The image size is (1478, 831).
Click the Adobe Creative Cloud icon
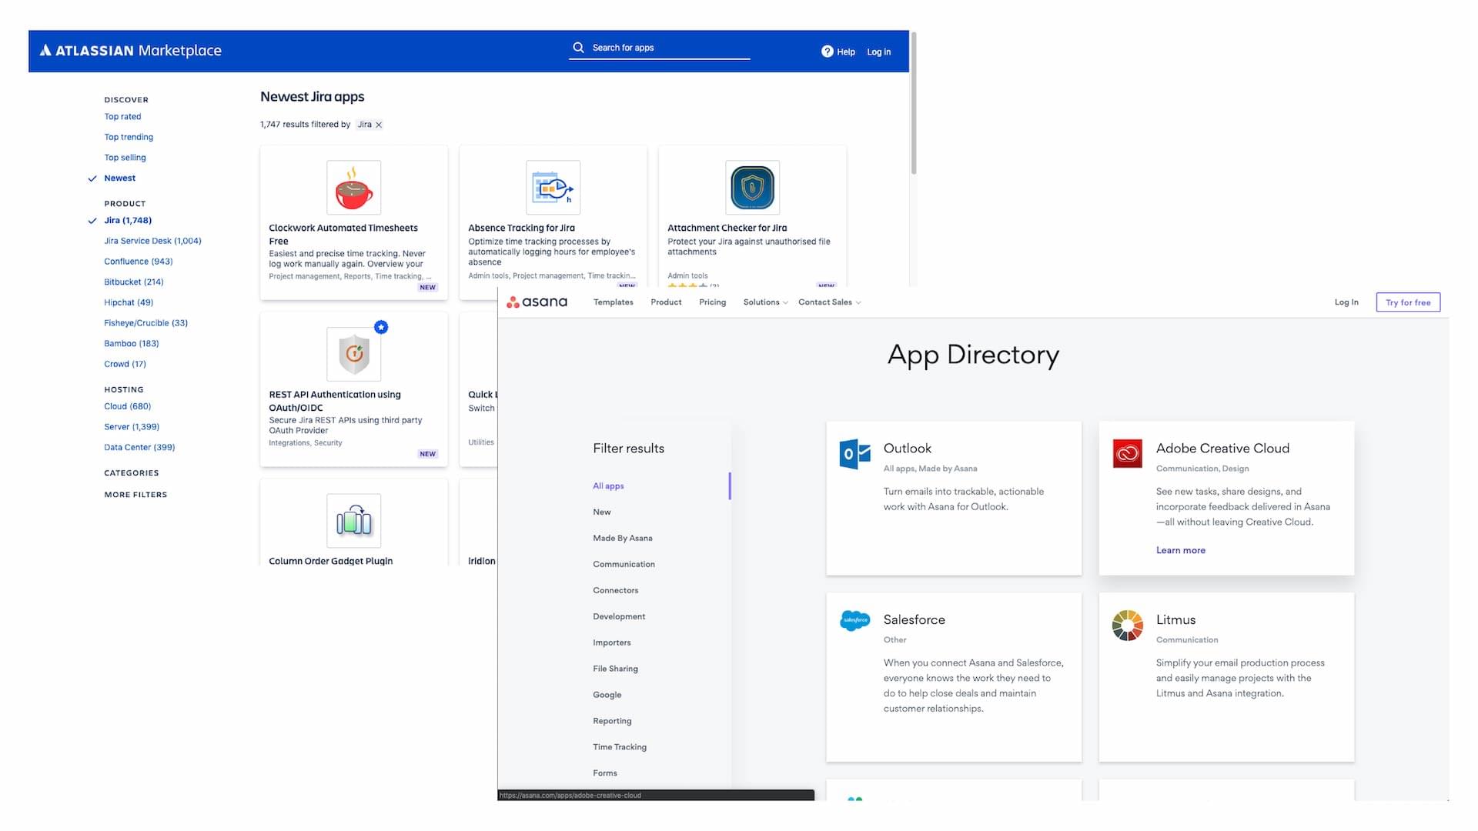coord(1126,454)
